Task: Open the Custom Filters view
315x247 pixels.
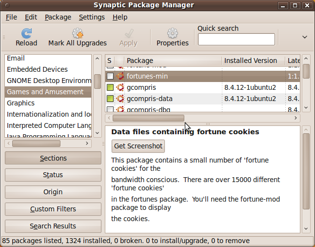Action: click(53, 209)
